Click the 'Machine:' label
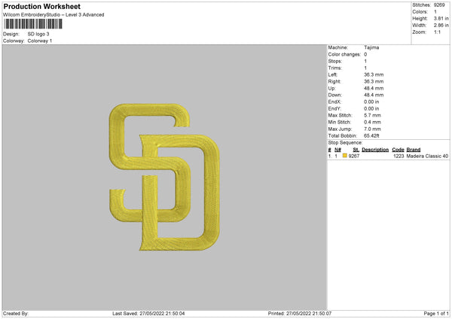Image resolution: width=452 pixels, height=319 pixels. click(x=337, y=47)
